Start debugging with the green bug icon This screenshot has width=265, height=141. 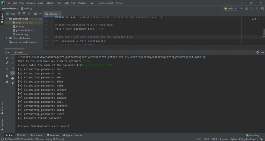(246, 9)
